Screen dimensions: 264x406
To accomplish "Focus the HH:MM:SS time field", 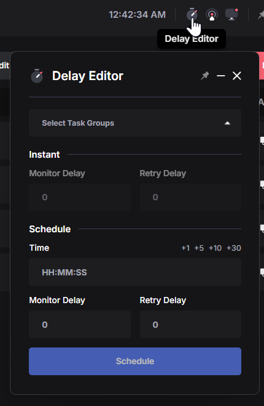I will point(135,272).
